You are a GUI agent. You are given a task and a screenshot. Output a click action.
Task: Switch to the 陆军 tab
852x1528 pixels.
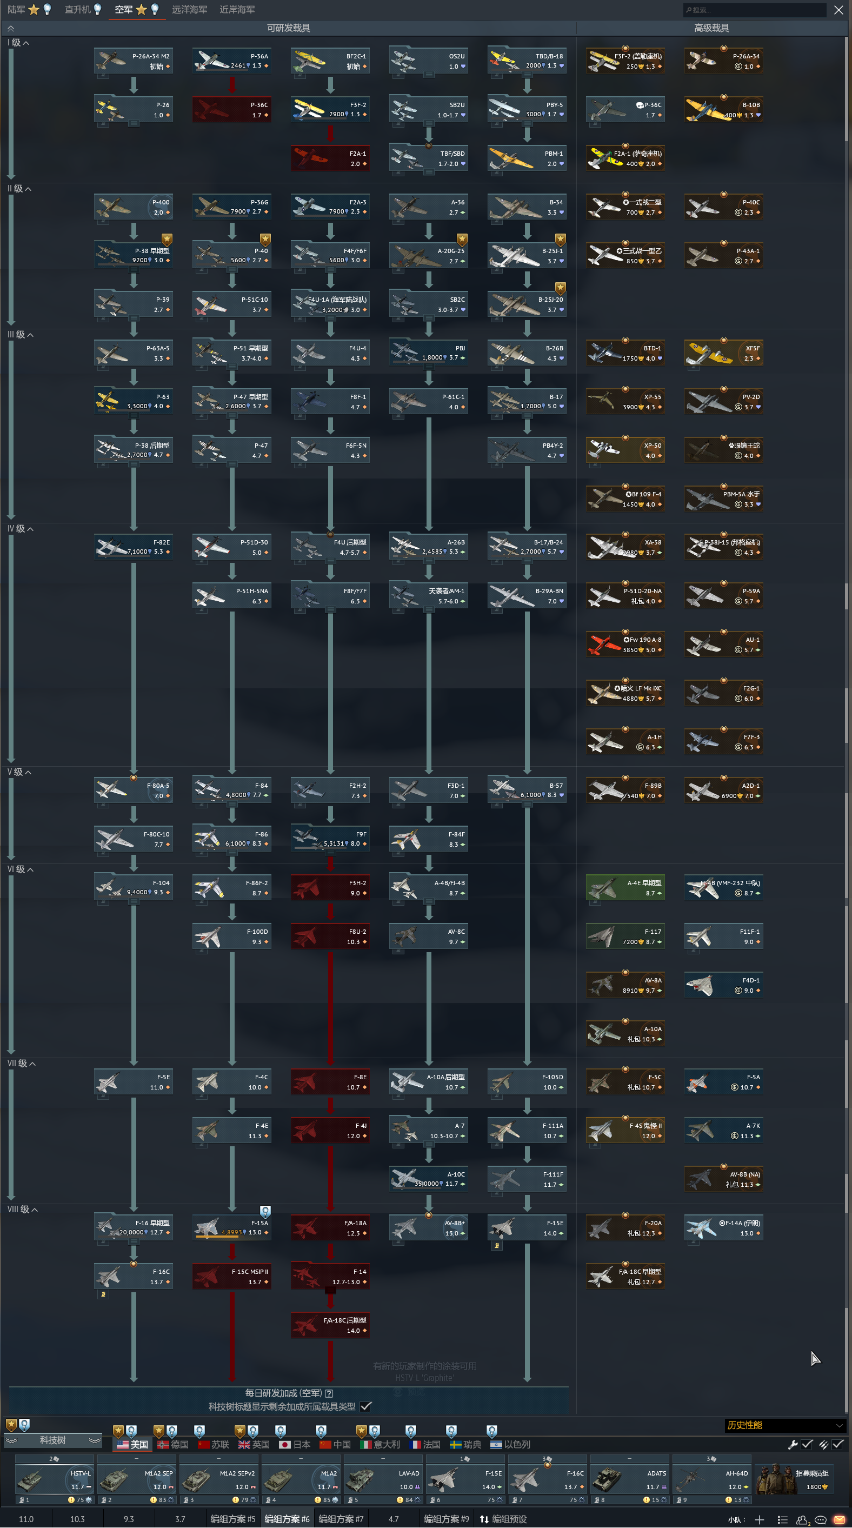(29, 10)
